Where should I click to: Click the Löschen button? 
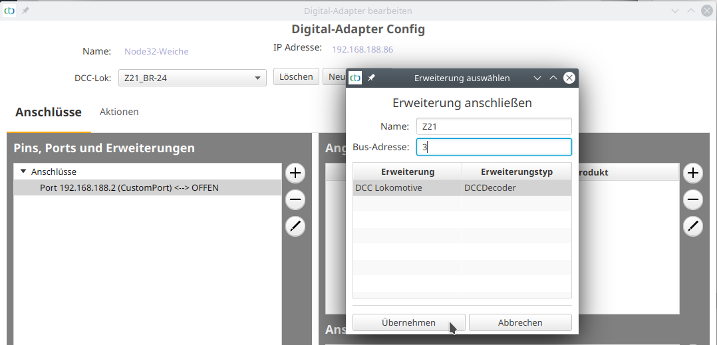pos(296,77)
